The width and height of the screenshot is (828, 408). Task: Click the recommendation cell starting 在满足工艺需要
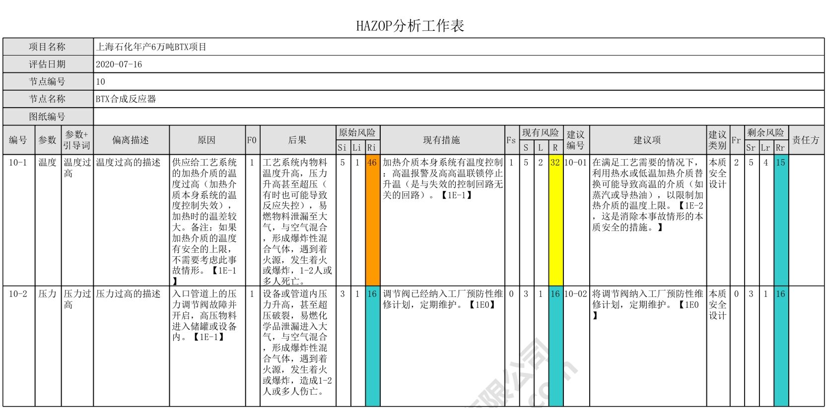point(647,220)
